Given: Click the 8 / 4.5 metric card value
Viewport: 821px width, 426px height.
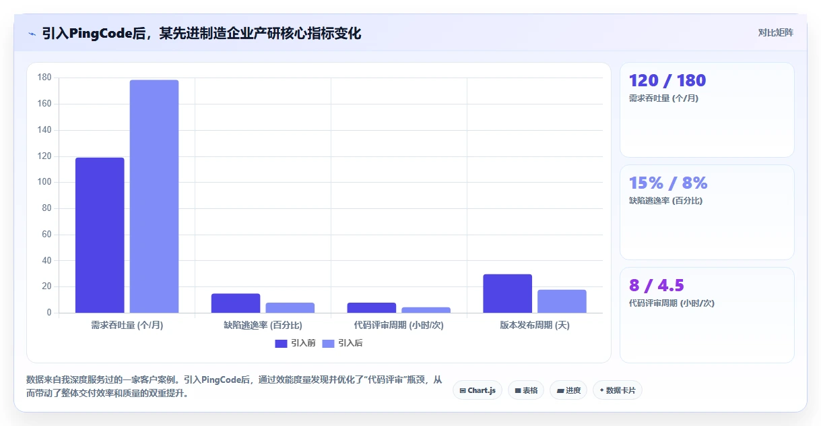Looking at the screenshot, I should 656,285.
